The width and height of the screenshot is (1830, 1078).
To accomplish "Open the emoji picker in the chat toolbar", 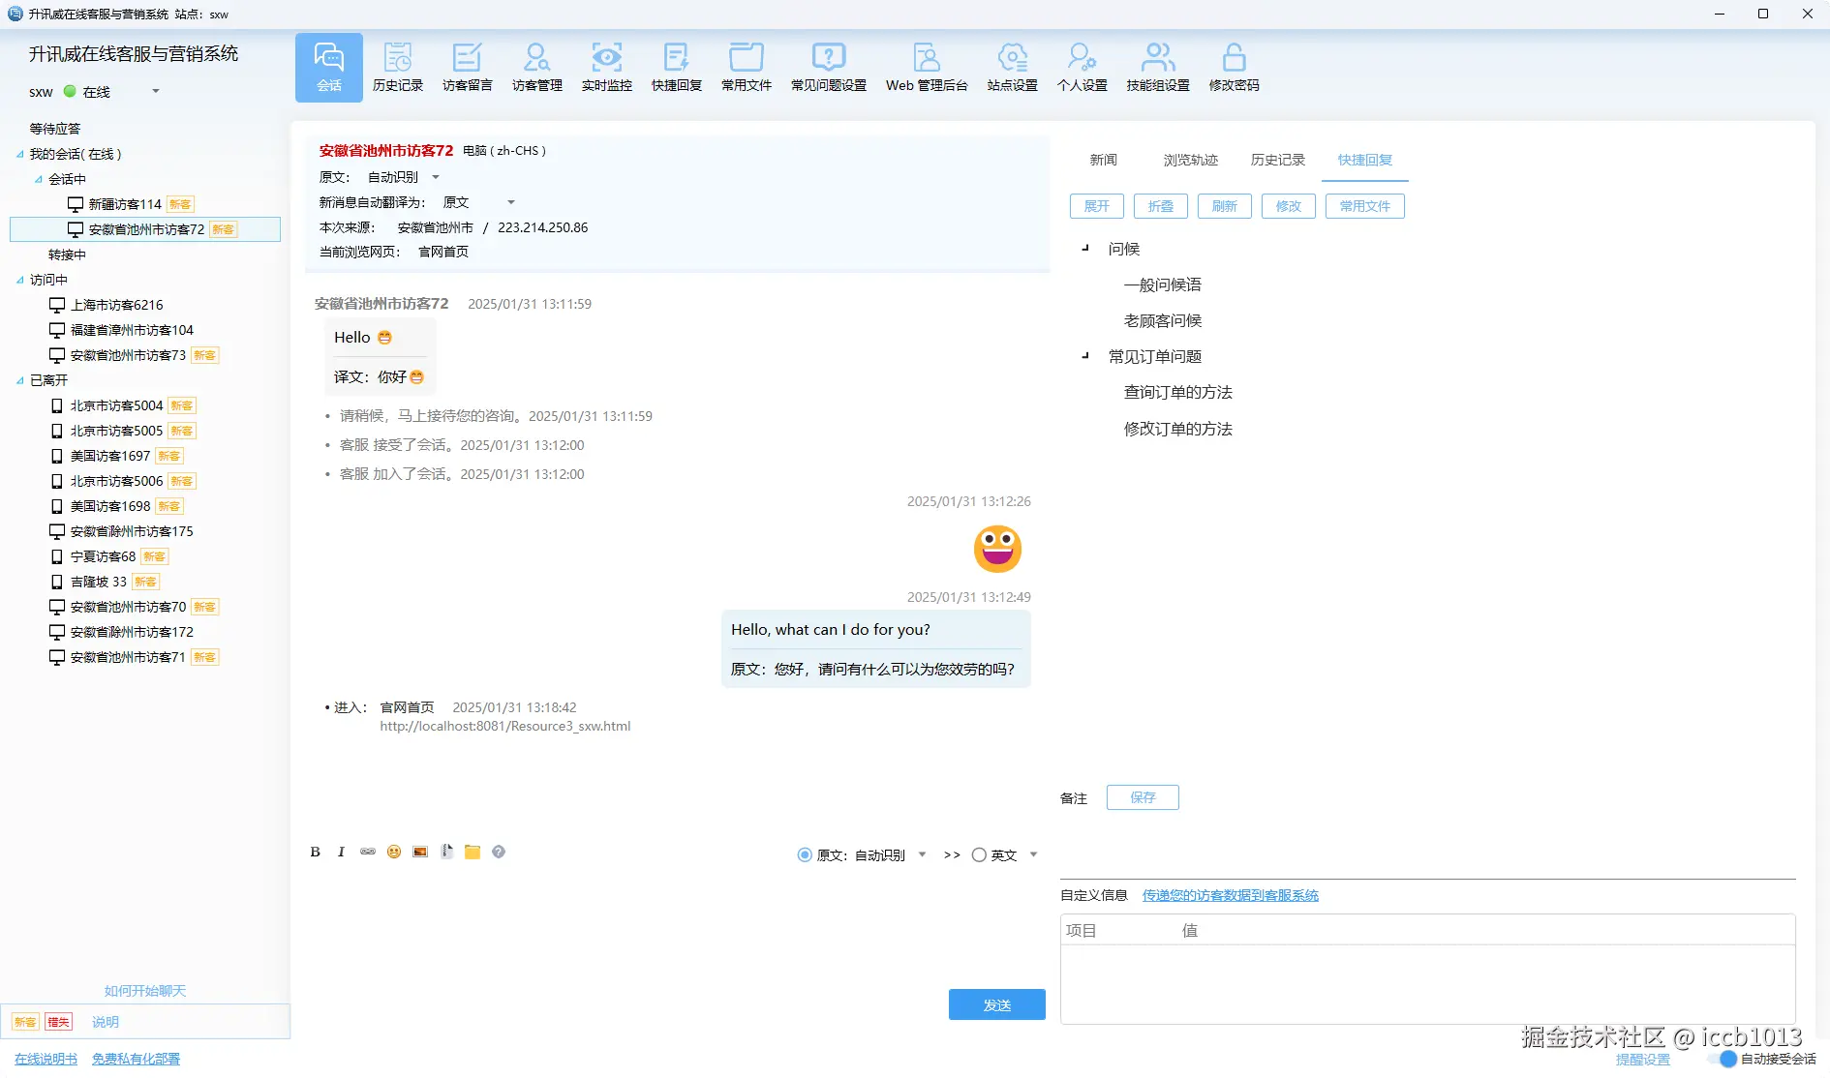I will [393, 852].
